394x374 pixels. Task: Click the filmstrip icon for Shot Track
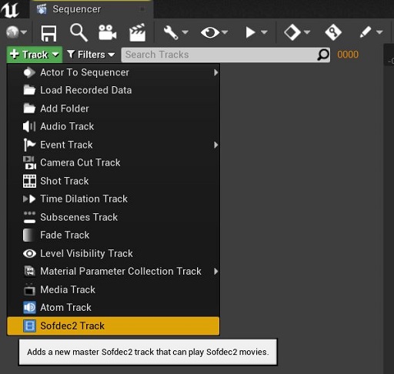[29, 181]
